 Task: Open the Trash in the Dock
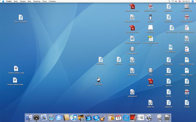coord(167,118)
